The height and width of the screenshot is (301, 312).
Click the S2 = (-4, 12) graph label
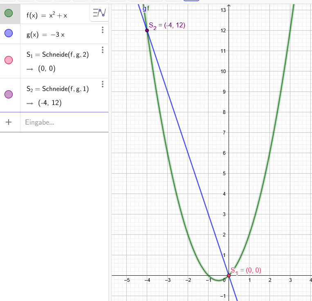(x=167, y=26)
